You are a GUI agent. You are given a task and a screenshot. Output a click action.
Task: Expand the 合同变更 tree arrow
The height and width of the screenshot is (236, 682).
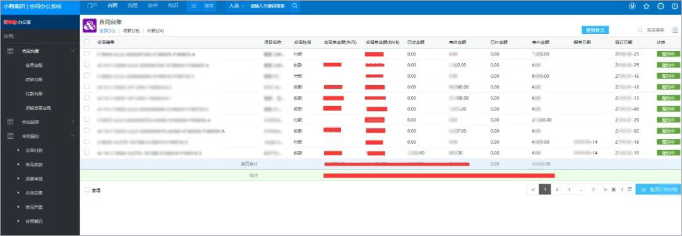click(18, 193)
